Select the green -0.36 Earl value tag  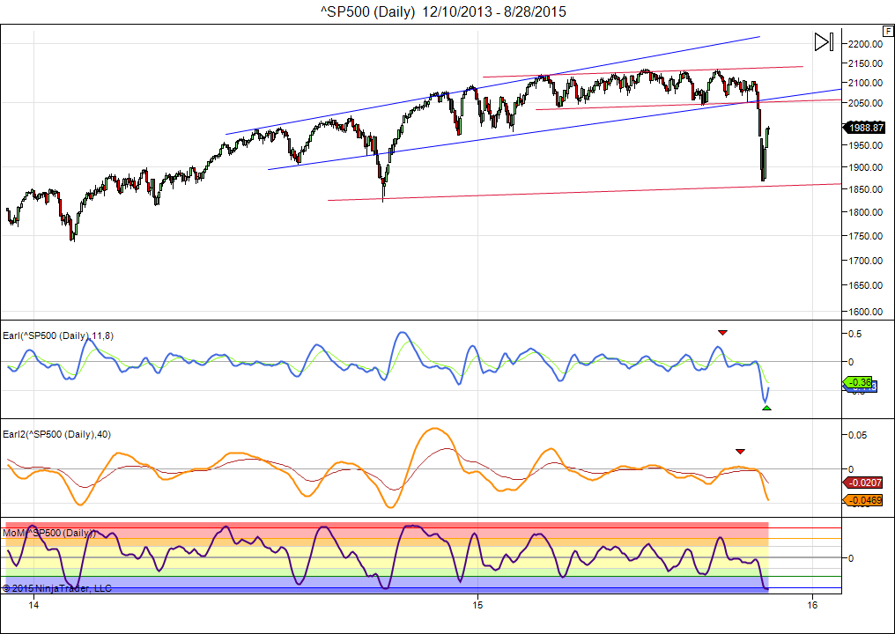(858, 381)
